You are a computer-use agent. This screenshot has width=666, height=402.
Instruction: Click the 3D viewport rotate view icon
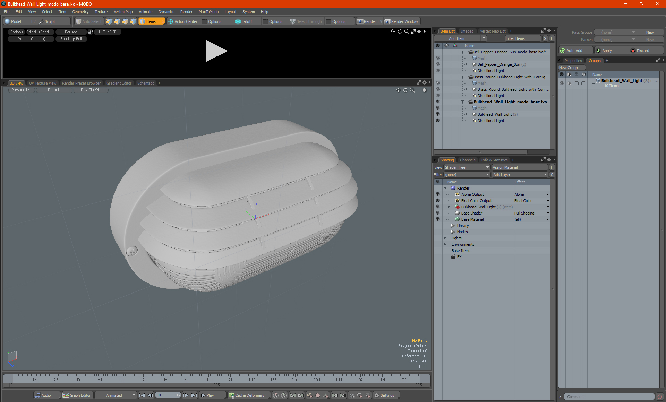405,90
